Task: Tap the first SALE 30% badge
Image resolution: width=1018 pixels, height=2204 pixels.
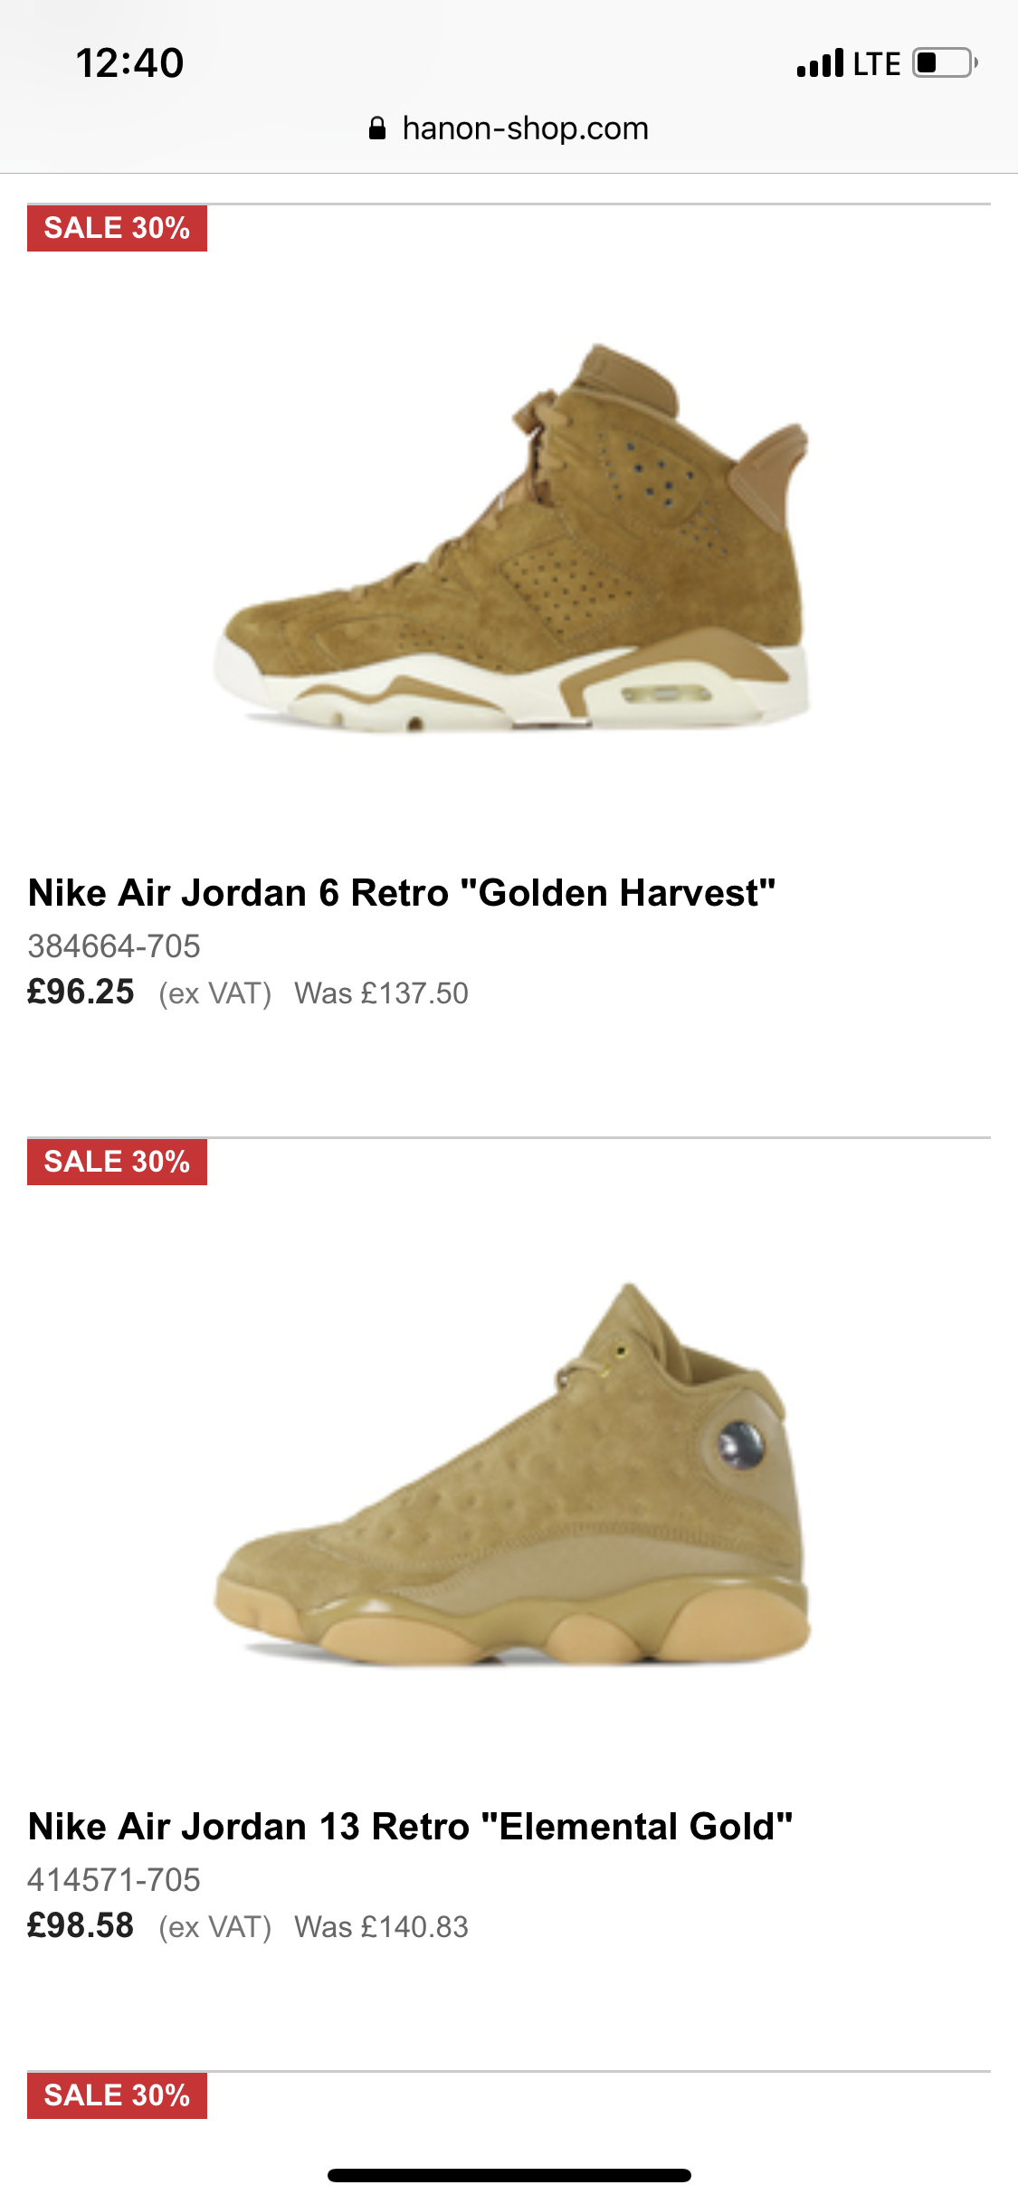Action: (x=117, y=228)
